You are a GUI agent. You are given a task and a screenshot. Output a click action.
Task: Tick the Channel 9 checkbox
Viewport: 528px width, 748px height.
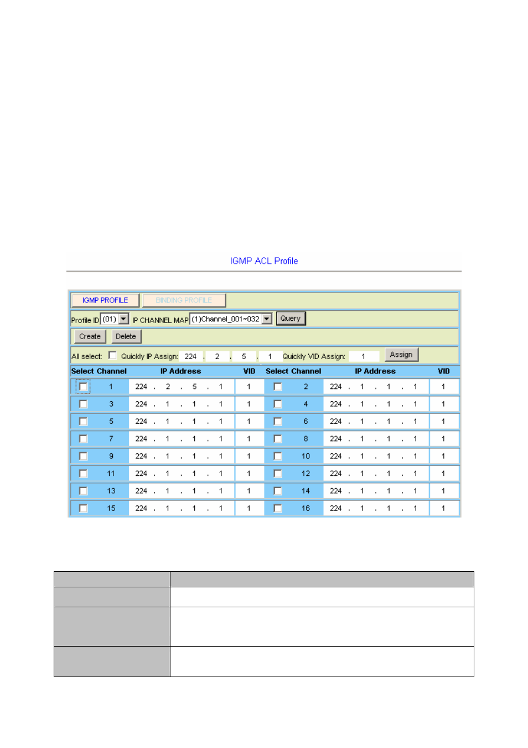click(x=83, y=456)
